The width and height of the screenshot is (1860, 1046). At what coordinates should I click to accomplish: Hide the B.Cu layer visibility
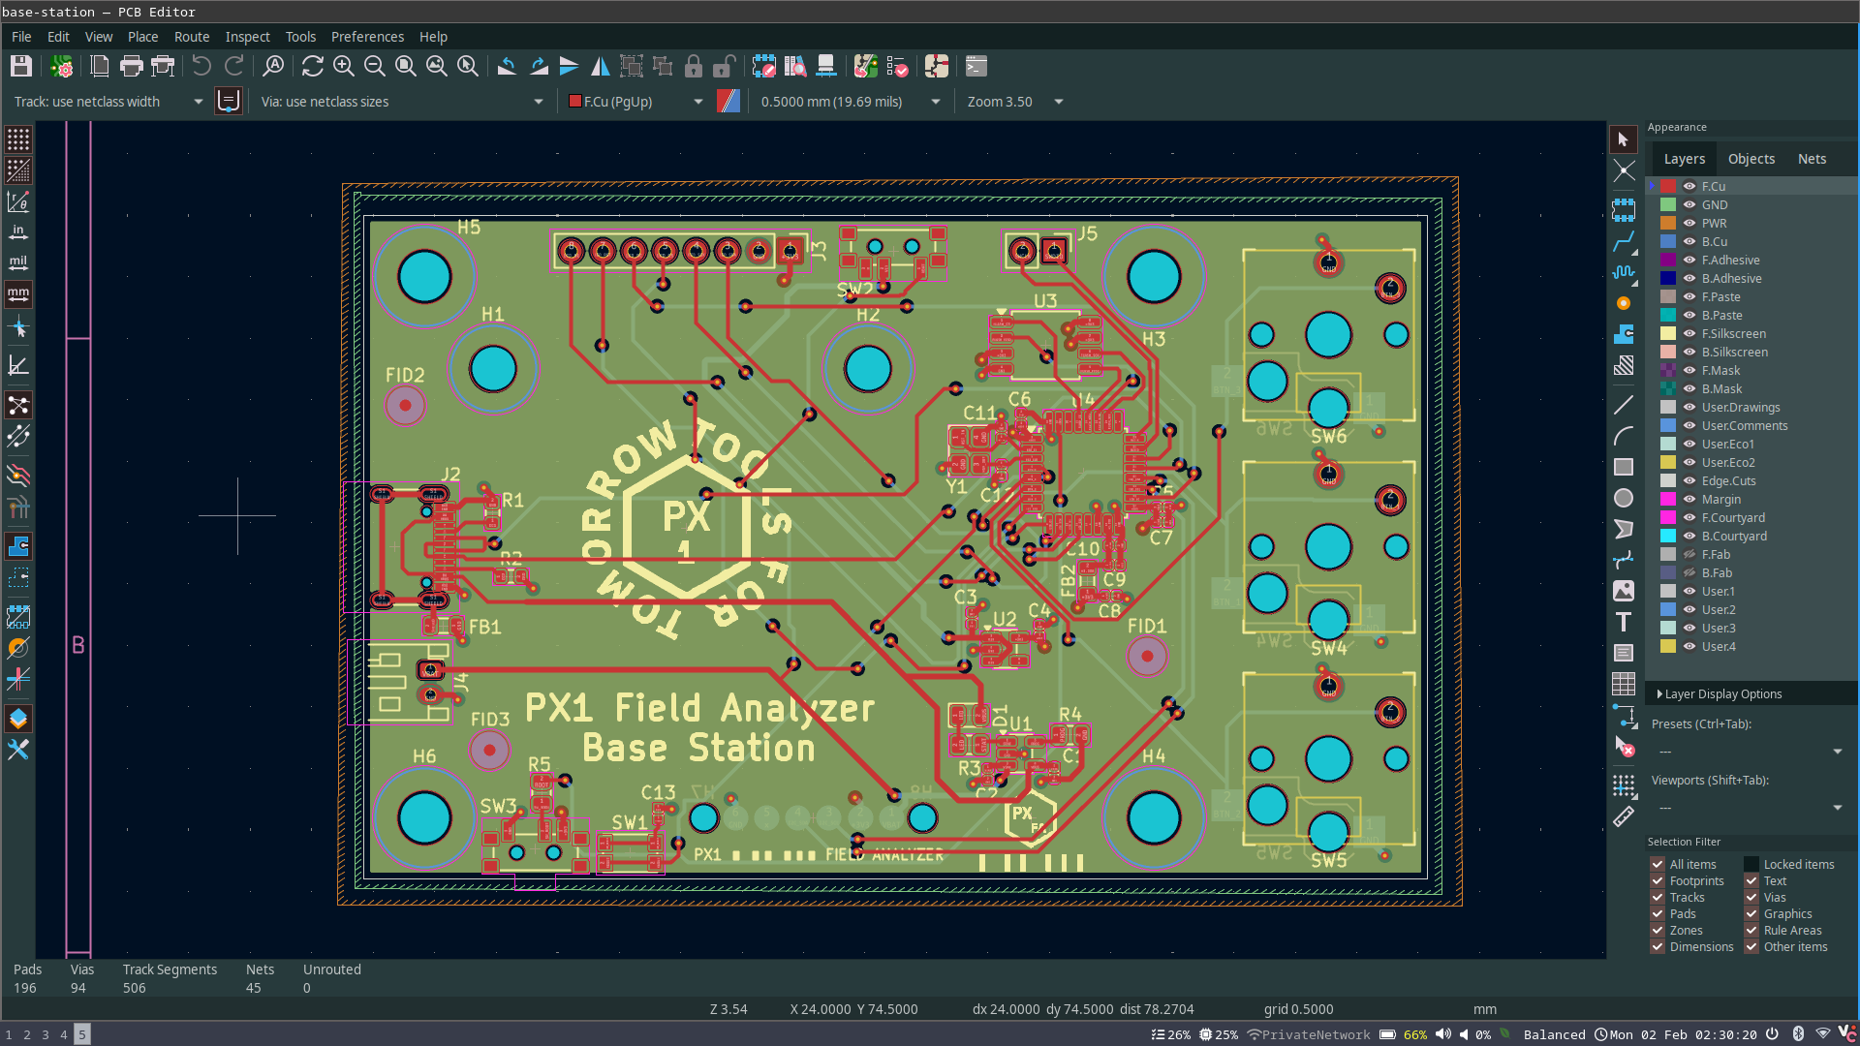[x=1689, y=242]
